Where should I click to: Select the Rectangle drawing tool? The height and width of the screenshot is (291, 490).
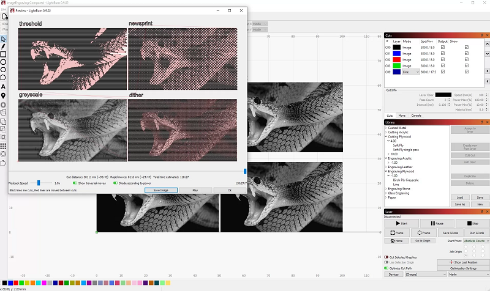click(4, 54)
